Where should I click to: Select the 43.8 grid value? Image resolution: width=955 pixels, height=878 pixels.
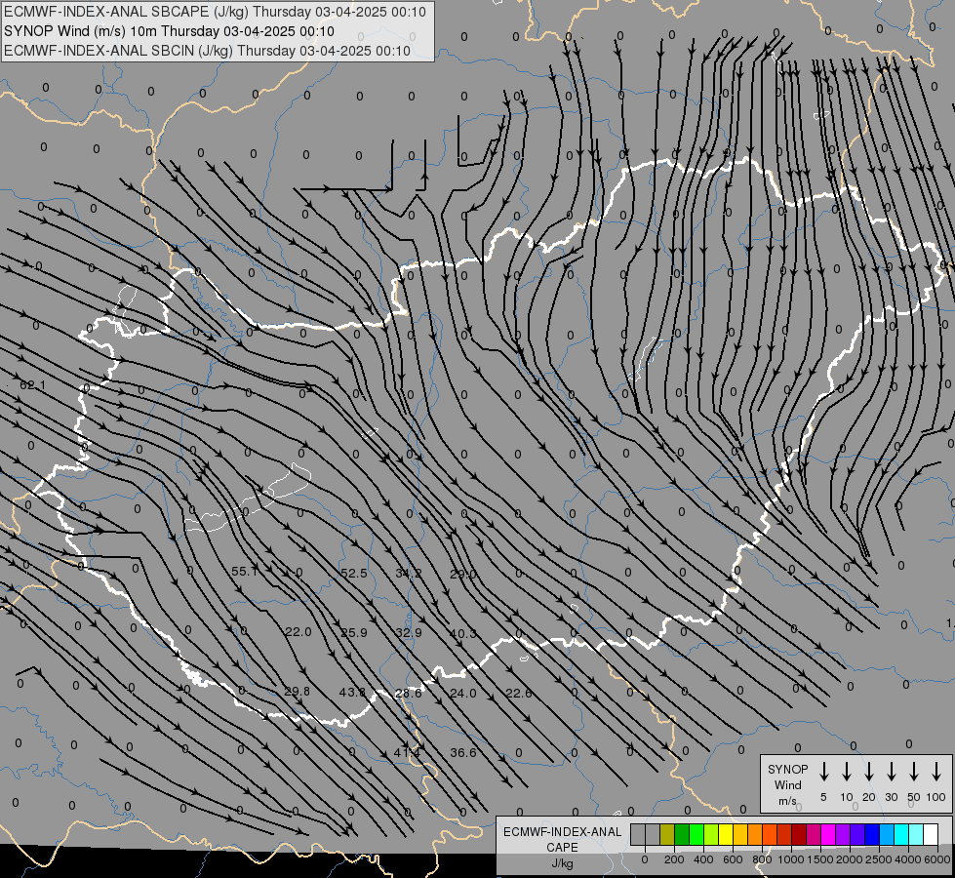pyautogui.click(x=352, y=693)
